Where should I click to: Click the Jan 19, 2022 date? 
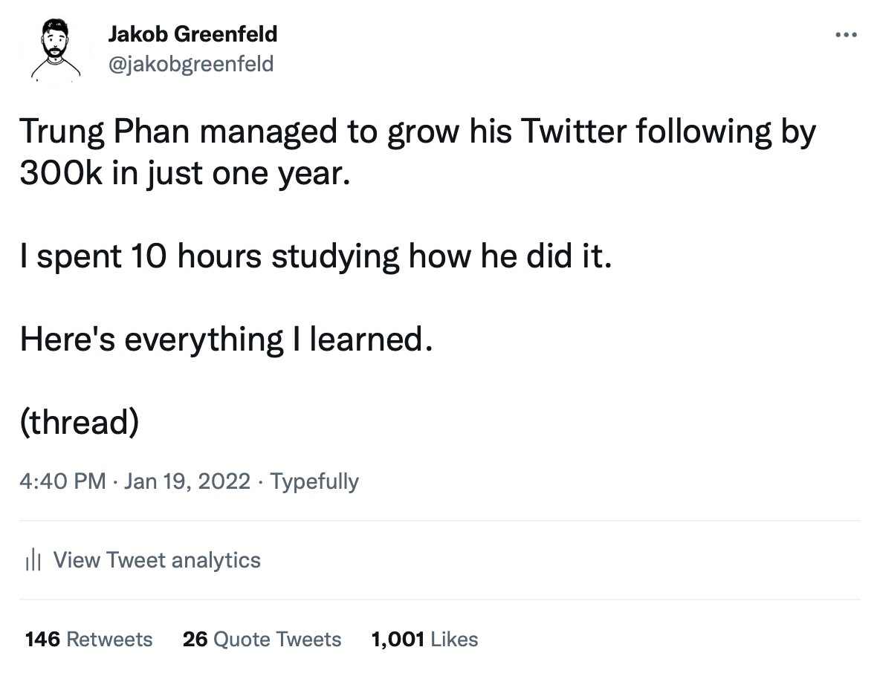[x=187, y=481]
